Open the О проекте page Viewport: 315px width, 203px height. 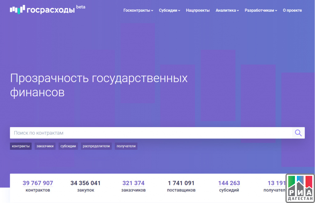coord(292,10)
